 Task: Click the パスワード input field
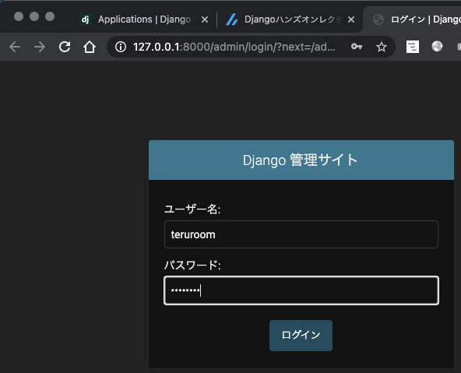[301, 290]
